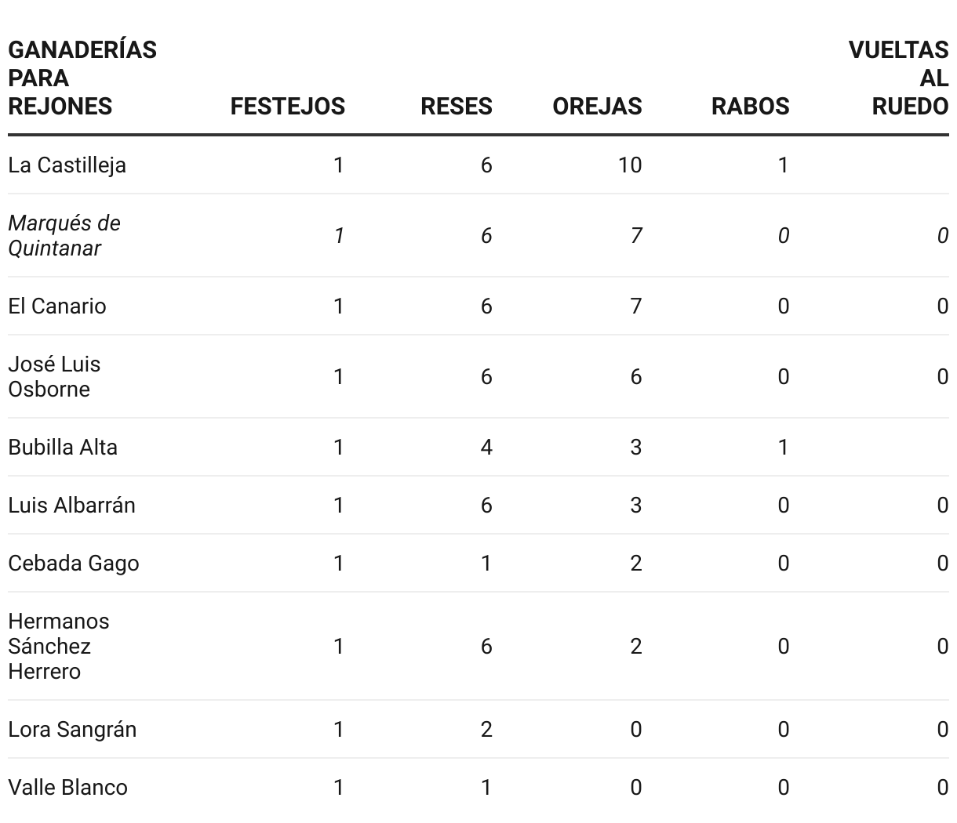
Task: Click the RABOS column header
Action: point(750,107)
